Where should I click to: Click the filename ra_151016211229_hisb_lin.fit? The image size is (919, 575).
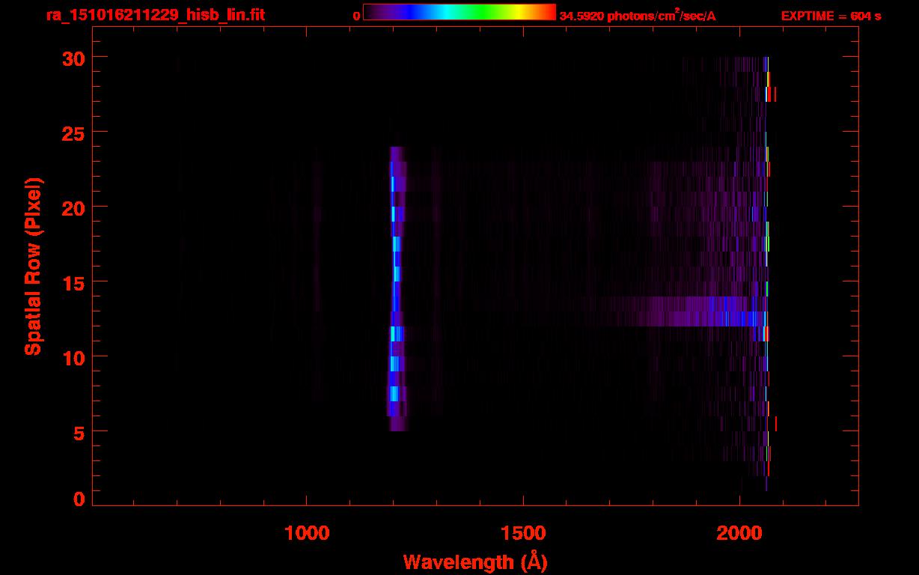click(154, 15)
